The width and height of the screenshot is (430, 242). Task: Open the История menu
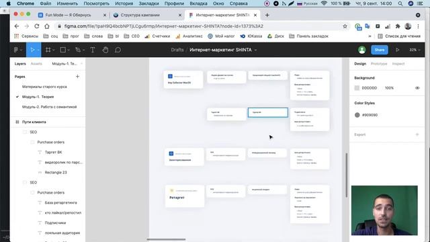point(124,3)
